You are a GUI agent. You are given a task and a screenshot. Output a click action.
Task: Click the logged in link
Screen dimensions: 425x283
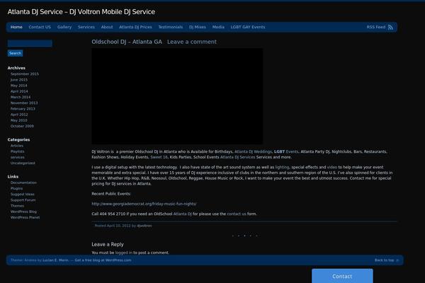123,253
